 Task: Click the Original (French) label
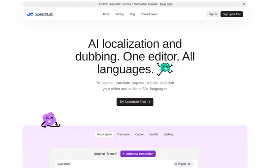105,154
